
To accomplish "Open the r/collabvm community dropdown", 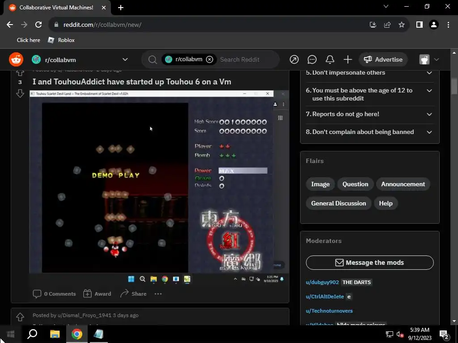I will [125, 59].
